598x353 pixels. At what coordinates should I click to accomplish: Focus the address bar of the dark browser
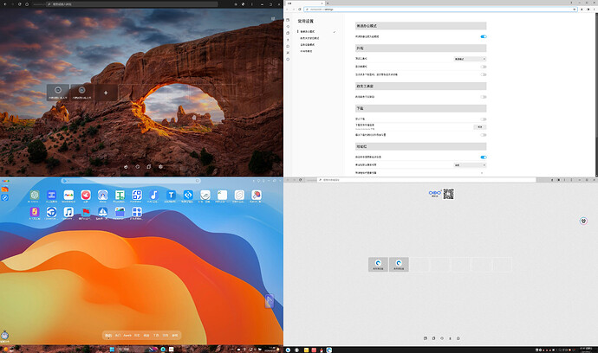(132, 4)
